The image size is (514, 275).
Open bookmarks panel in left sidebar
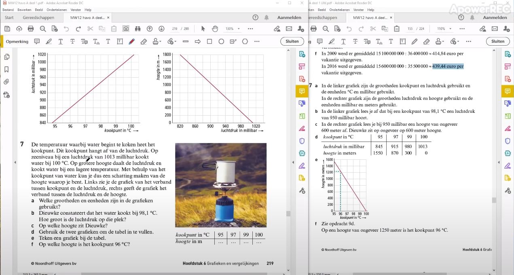click(x=6, y=69)
